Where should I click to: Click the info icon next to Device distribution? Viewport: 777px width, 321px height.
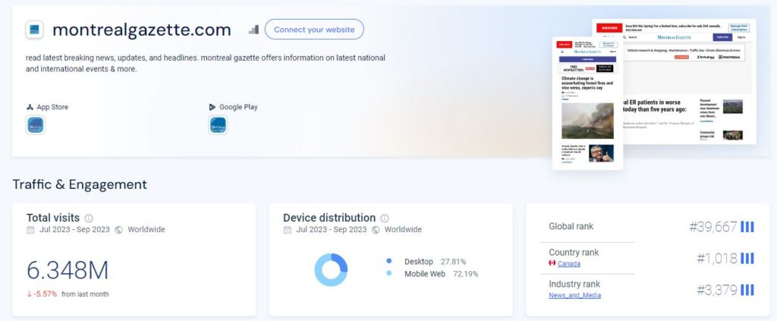(385, 218)
